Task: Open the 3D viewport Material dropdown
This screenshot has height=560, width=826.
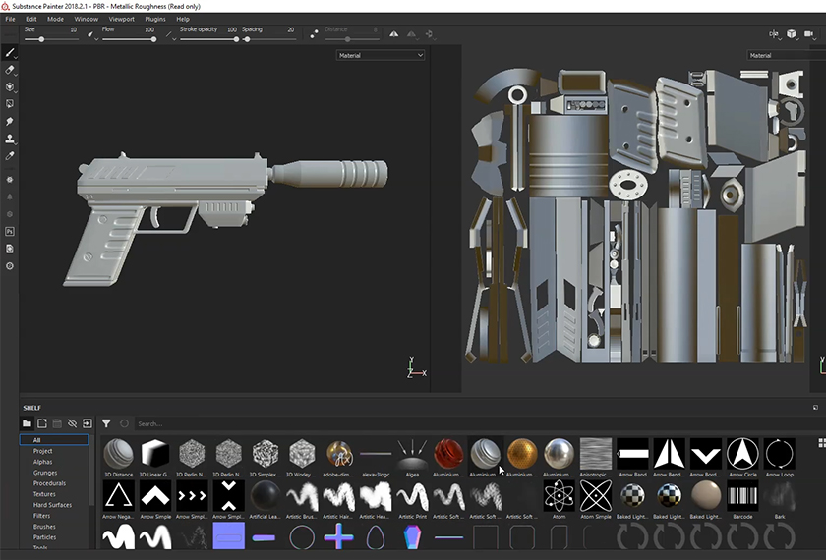Action: pyautogui.click(x=381, y=56)
